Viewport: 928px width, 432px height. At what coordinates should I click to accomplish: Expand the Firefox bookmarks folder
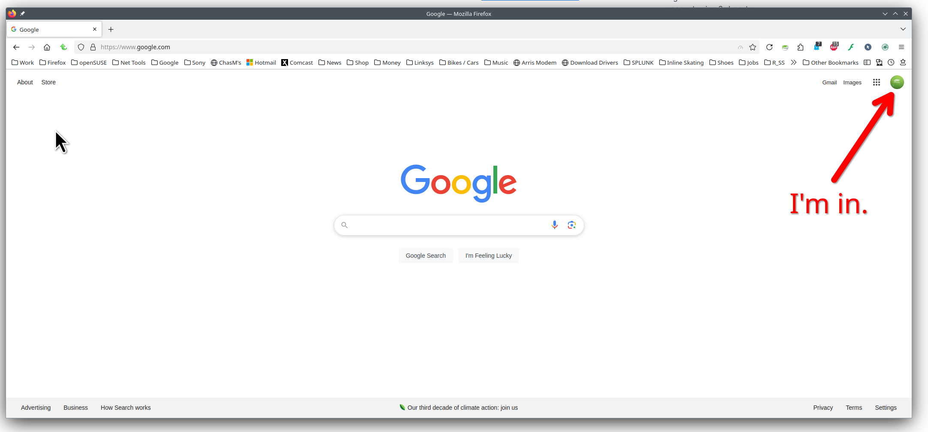[53, 63]
